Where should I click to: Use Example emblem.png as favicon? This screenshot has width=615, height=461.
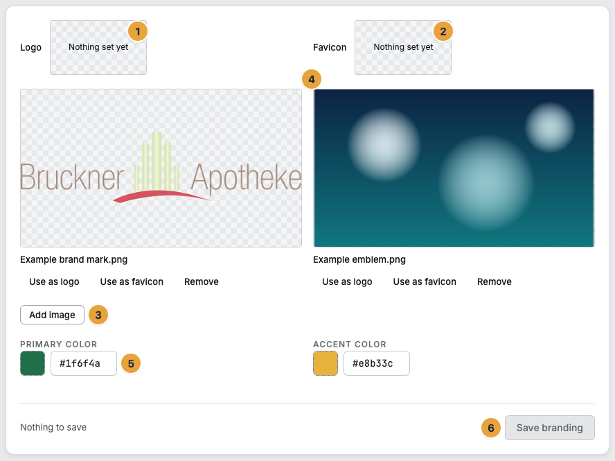[425, 281]
